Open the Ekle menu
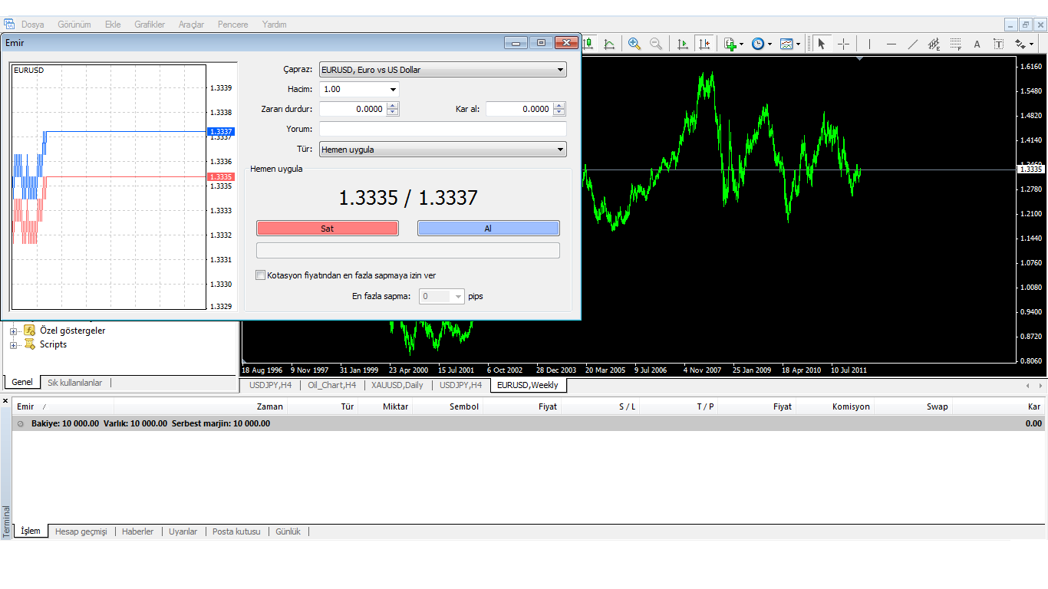This screenshot has width=1048, height=589. coord(113,25)
